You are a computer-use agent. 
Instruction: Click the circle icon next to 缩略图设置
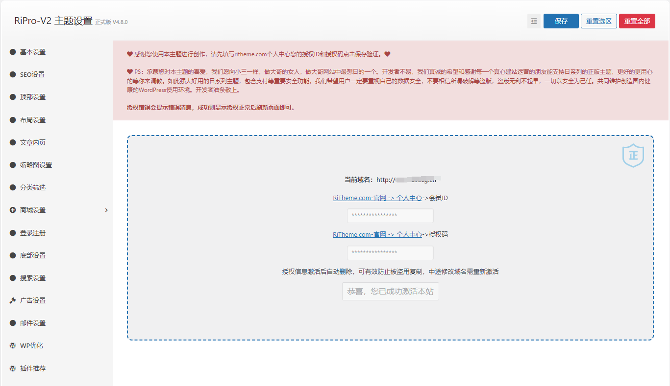click(x=13, y=165)
